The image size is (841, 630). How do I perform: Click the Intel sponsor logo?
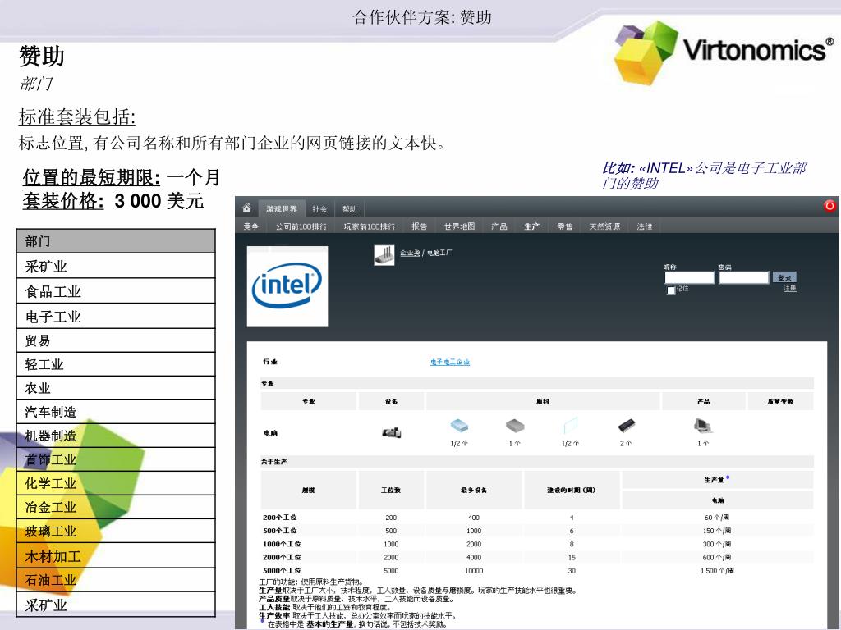click(x=287, y=286)
